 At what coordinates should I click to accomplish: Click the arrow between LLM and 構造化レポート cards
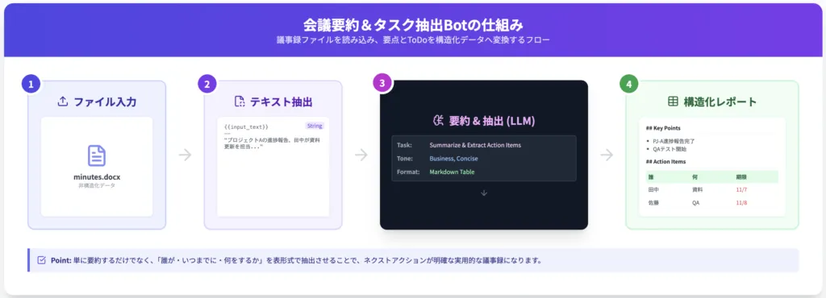pyautogui.click(x=607, y=155)
